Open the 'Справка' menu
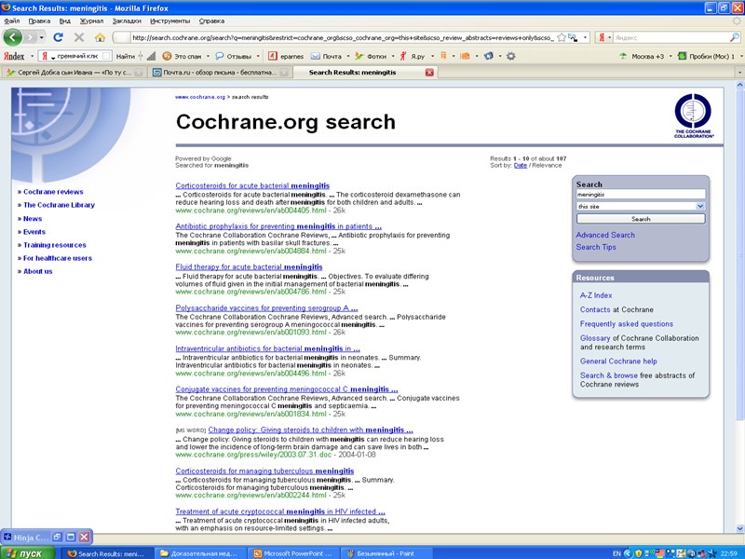This screenshot has width=745, height=559. point(211,20)
